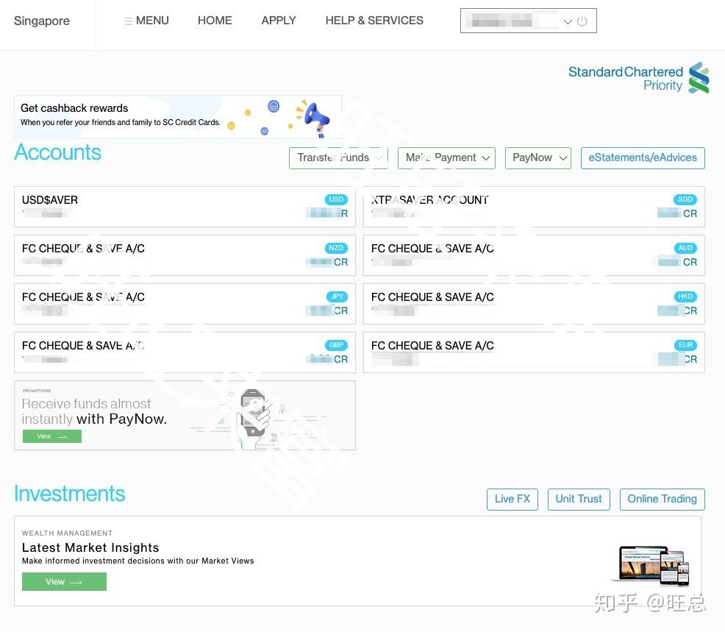This screenshot has height=632, width=725.
Task: Open the APPLY menu item
Action: pos(279,21)
